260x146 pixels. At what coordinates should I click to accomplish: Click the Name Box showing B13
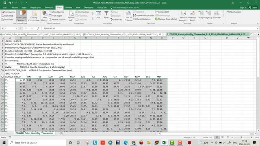tap(8, 28)
